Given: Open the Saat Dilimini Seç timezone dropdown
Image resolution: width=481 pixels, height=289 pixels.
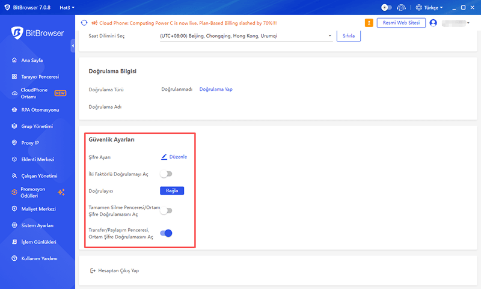Looking at the screenshot, I should [245, 36].
